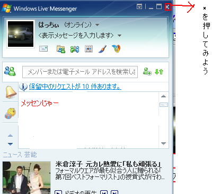This screenshot has width=212, height=194.
Task: Open the photo filmstrip icon
Action: point(89,49)
